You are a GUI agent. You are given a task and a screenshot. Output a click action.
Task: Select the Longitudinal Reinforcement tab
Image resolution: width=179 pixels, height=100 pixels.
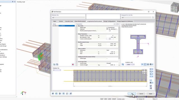click(x=95, y=21)
